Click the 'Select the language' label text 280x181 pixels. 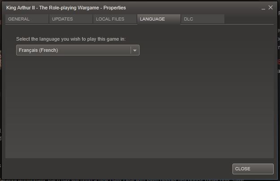(71, 39)
